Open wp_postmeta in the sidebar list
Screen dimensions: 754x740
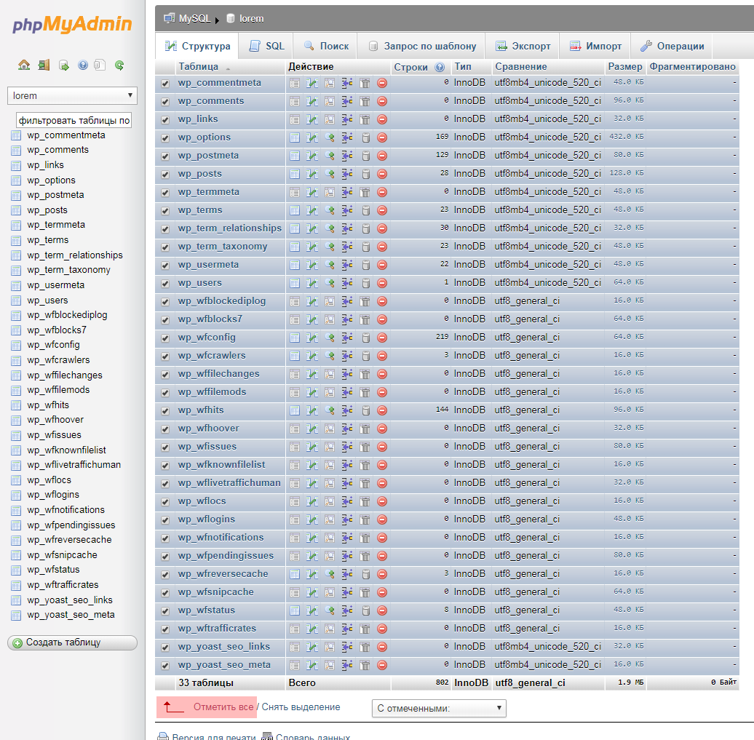pos(55,195)
